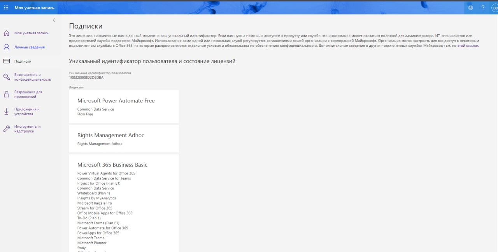The width and height of the screenshot is (498, 252).
Task: Follow the этой ссылке link
Action: coord(468,46)
